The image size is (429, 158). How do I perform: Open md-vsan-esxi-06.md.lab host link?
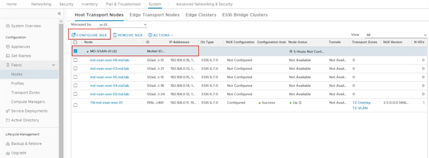[x=110, y=60]
